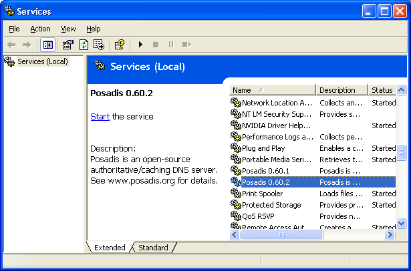This screenshot has width=411, height=271.
Task: Open the File menu
Action: (14, 29)
